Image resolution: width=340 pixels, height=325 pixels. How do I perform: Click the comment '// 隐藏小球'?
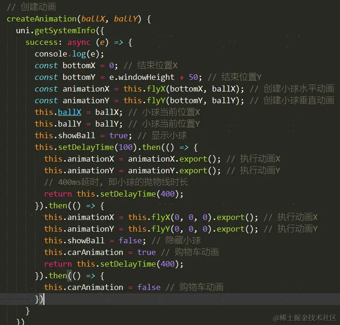[176, 240]
